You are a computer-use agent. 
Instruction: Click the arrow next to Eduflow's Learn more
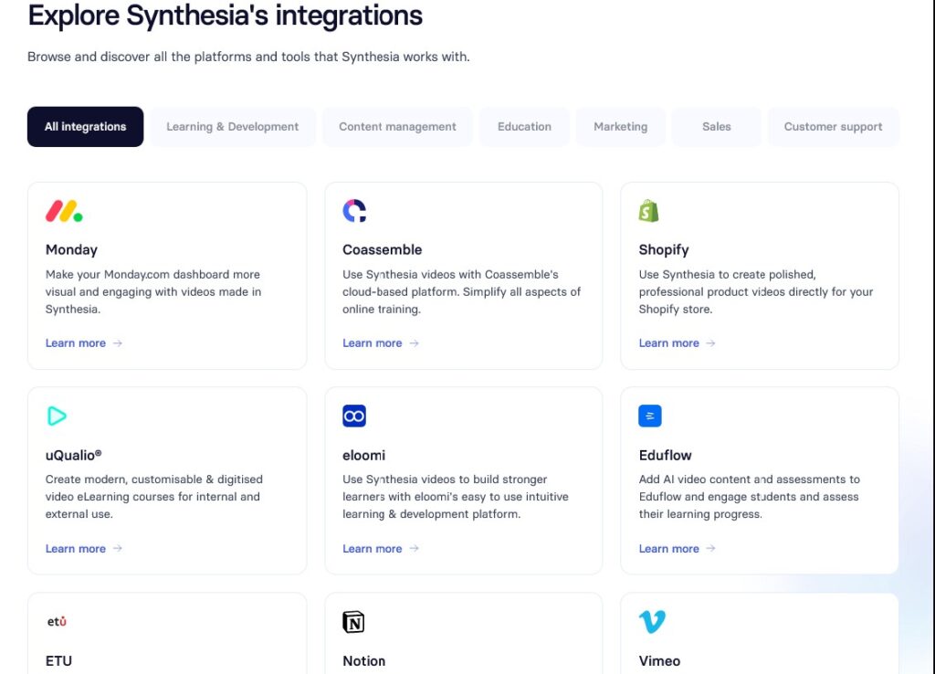[710, 548]
